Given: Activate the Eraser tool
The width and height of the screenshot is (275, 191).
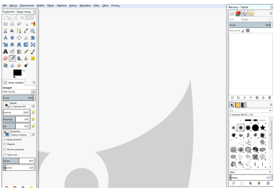Looking at the screenshot, I should click(x=5, y=58).
